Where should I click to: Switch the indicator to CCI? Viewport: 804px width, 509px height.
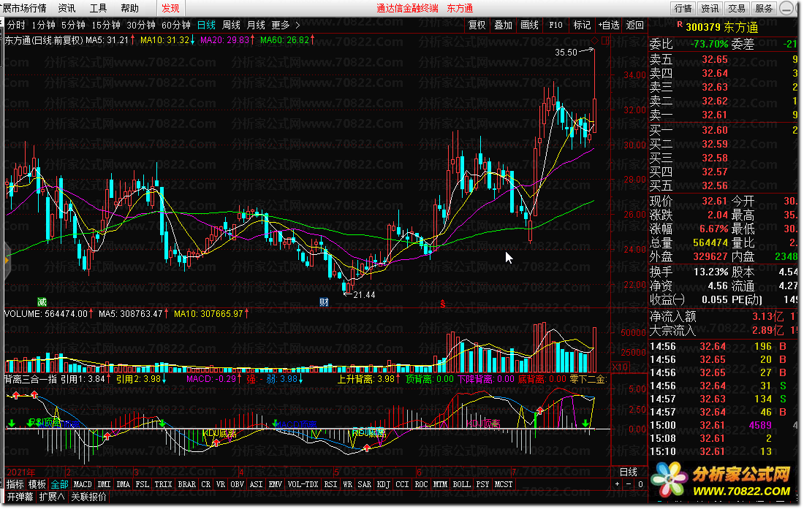[402, 484]
